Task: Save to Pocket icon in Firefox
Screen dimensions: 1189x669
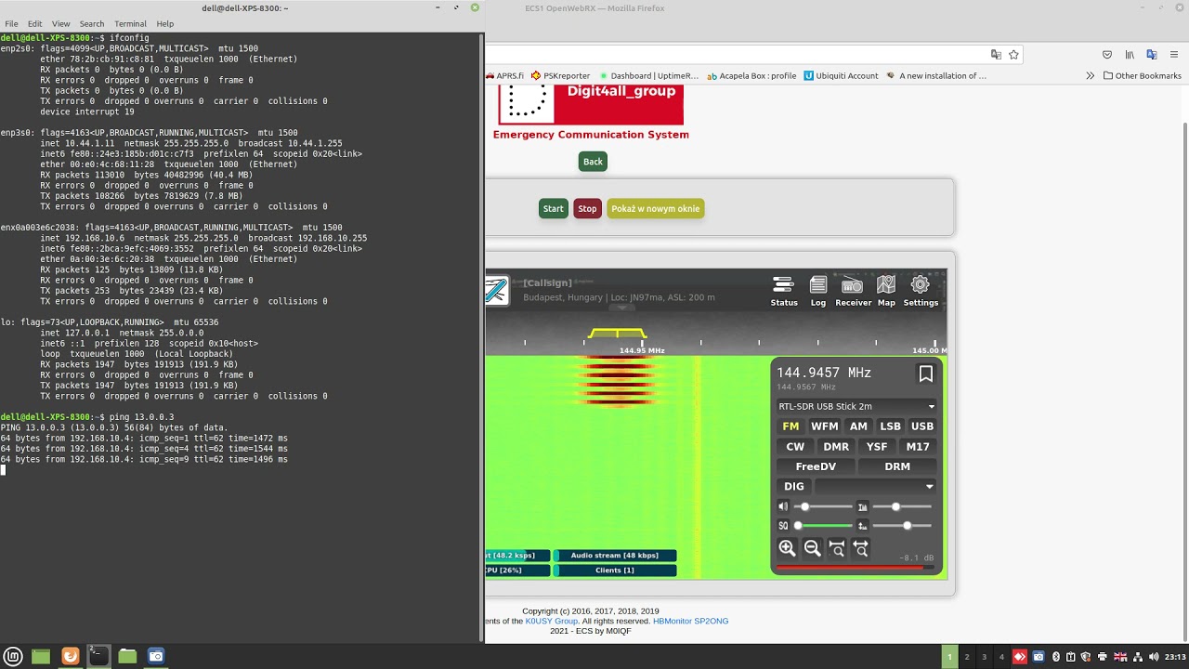Action: tap(1107, 55)
